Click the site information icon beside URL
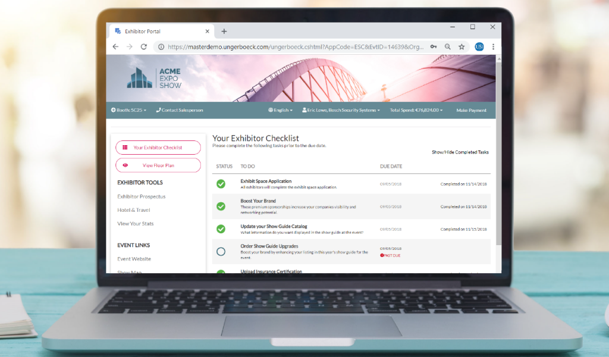Viewport: 609px width, 357px height. [161, 46]
